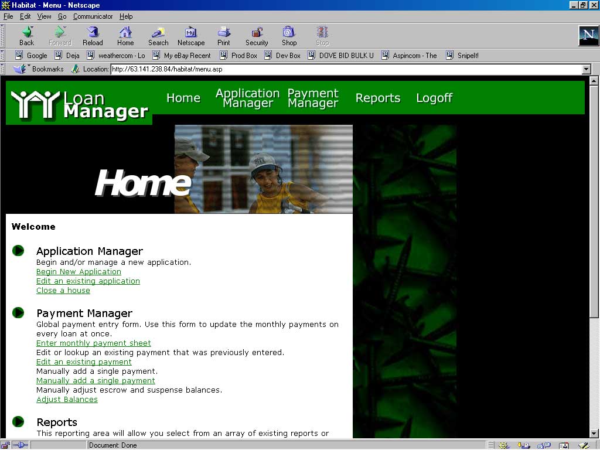Open Payment Manager in the green nav bar
This screenshot has height=450, width=600.
(x=313, y=98)
